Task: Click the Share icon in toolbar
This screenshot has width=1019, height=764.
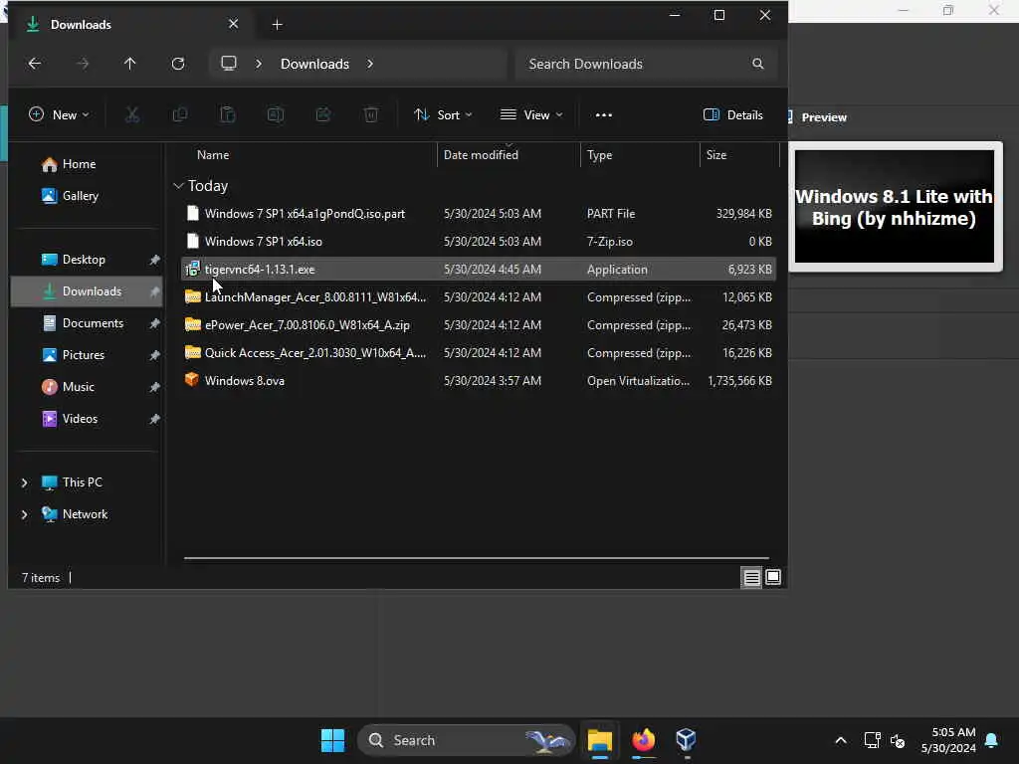Action: pos(323,115)
